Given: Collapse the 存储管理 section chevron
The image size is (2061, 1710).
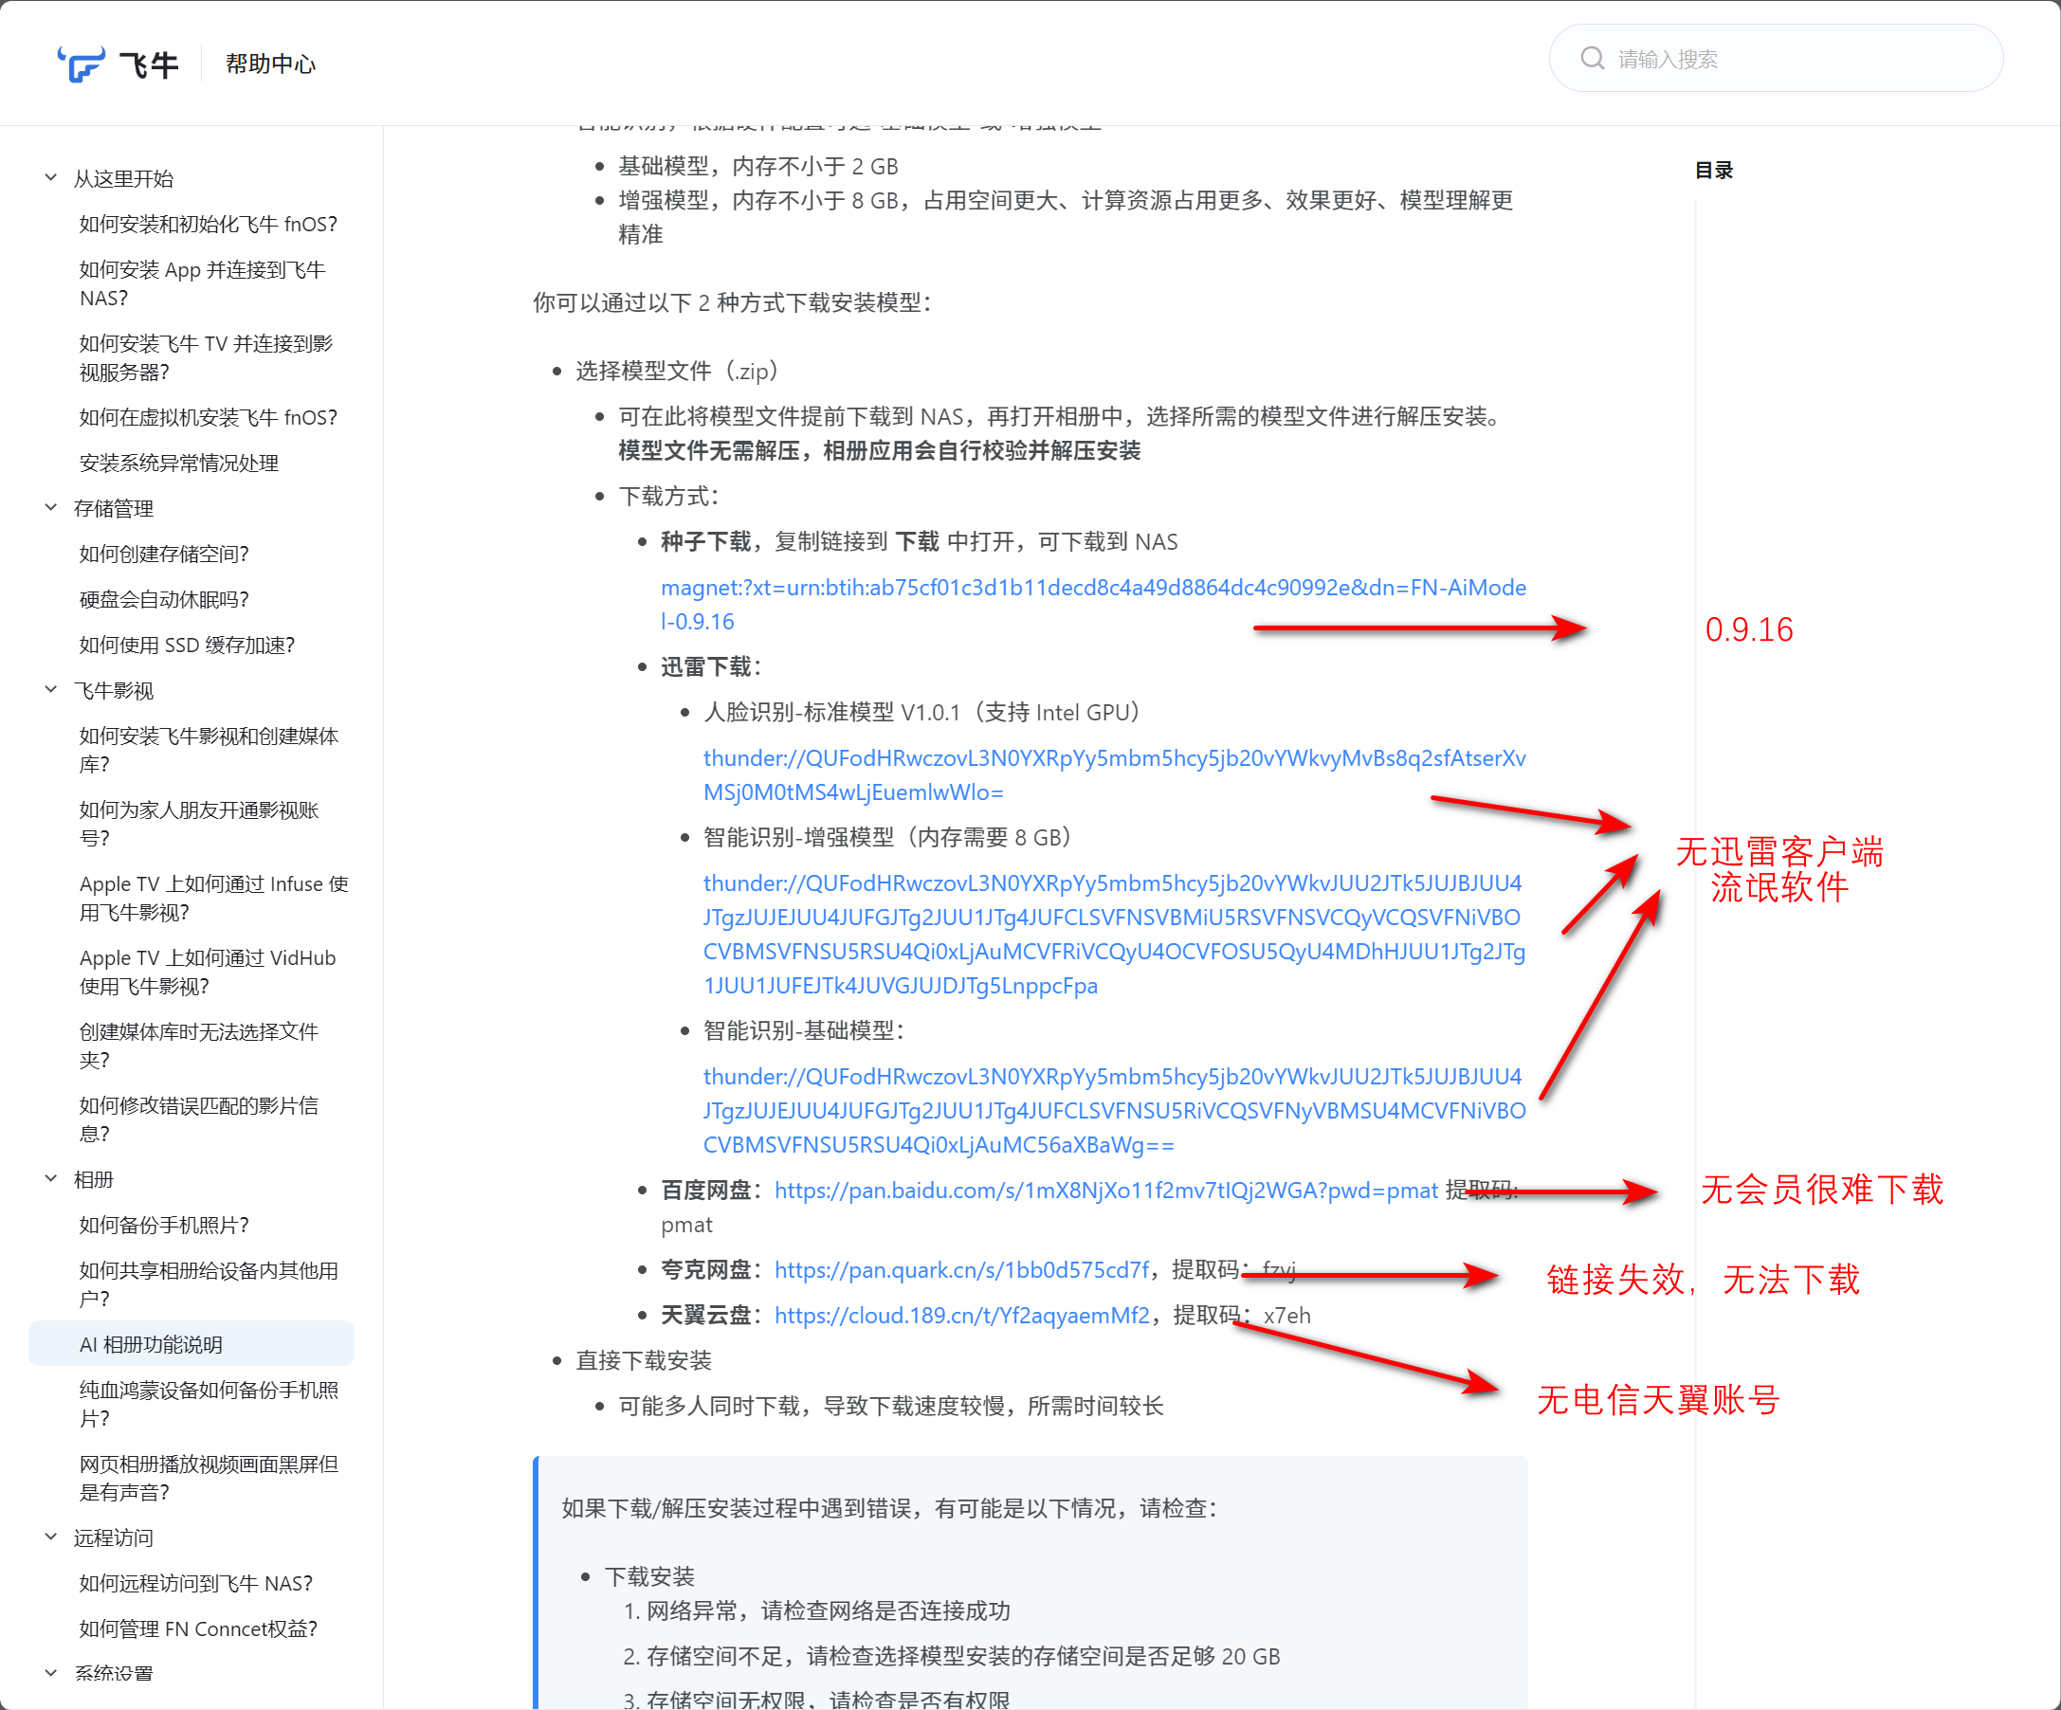Looking at the screenshot, I should (51, 508).
